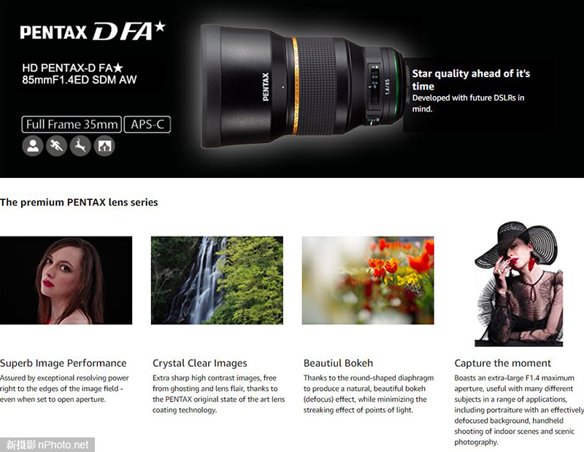This screenshot has width=584, height=452.
Task: Open the dark portrait woman thumbnail
Action: coord(66,280)
